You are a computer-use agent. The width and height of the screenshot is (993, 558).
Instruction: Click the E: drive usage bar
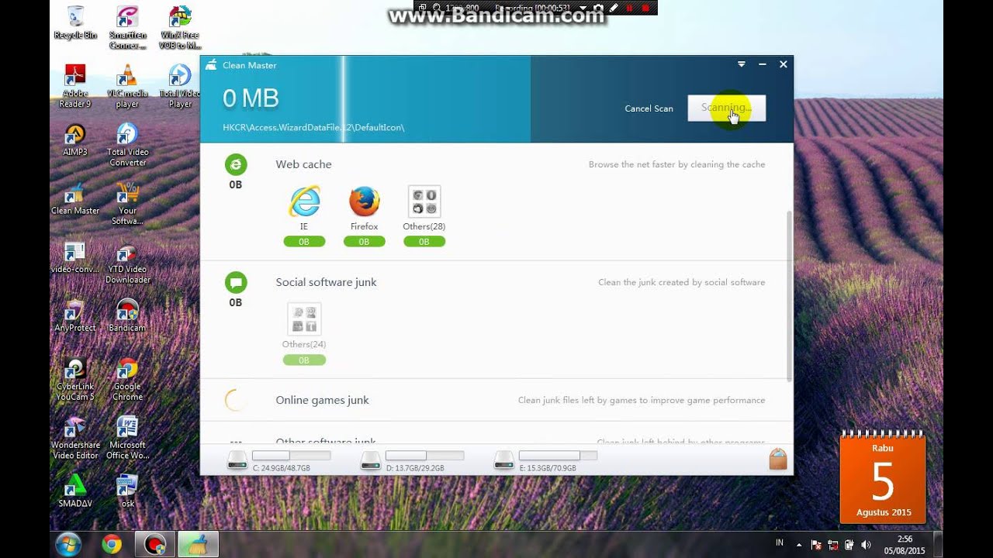[x=558, y=456]
